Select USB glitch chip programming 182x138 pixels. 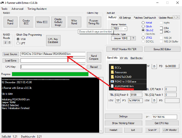pos(18,39)
